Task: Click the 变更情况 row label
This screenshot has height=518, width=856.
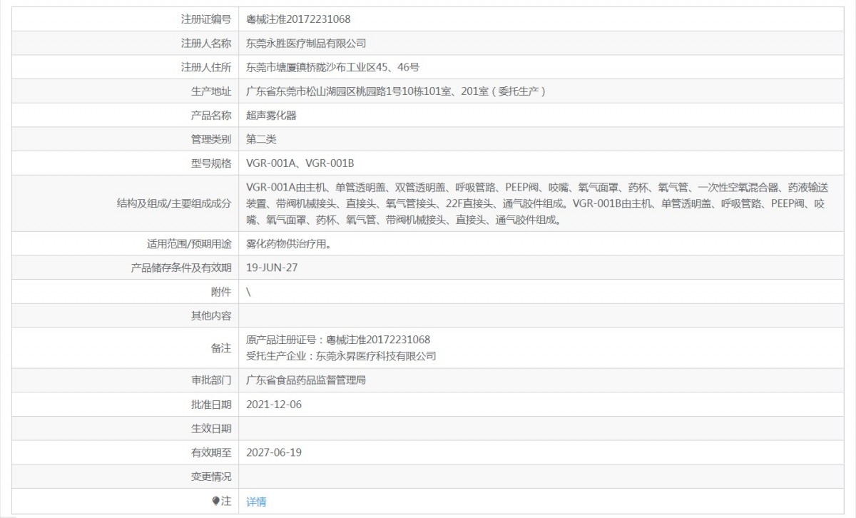Action: click(x=211, y=477)
